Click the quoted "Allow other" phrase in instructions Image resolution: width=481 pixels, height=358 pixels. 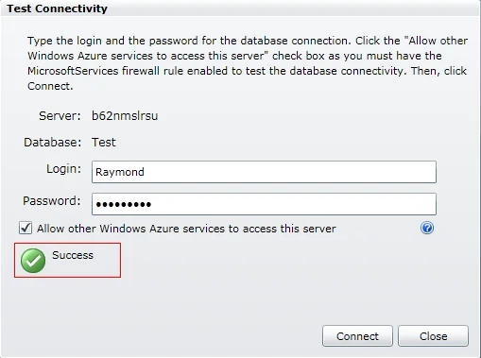click(x=436, y=41)
